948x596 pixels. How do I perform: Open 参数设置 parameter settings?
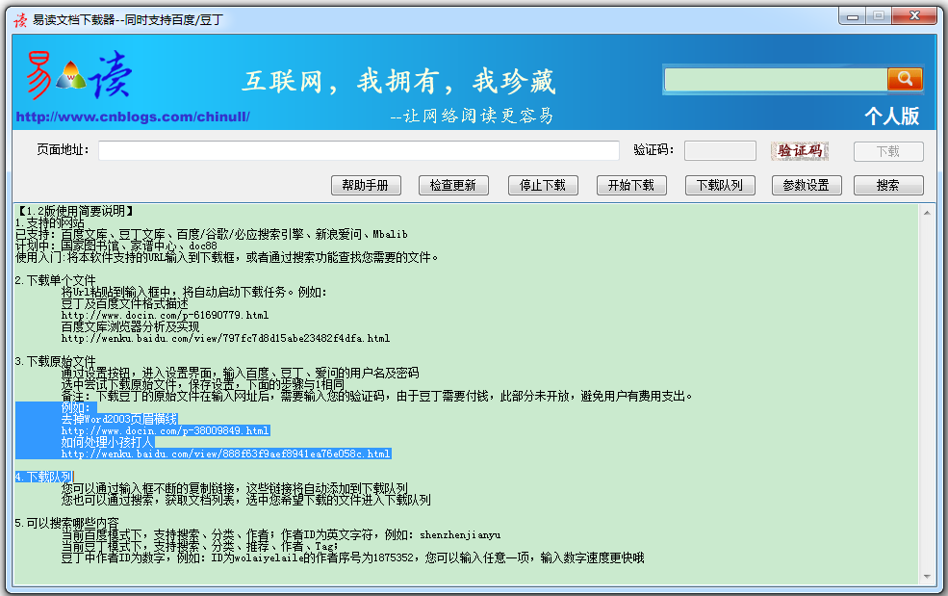(807, 185)
